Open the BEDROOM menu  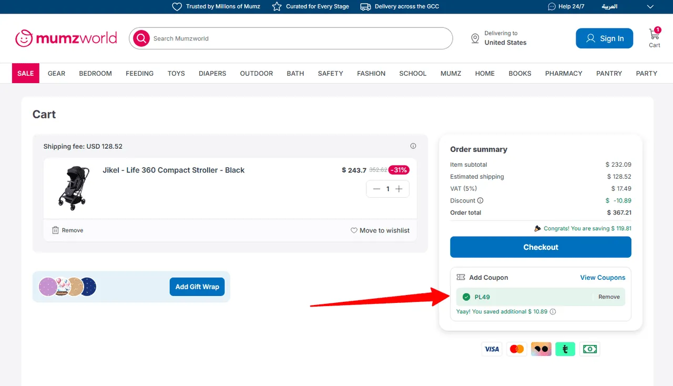(x=96, y=73)
